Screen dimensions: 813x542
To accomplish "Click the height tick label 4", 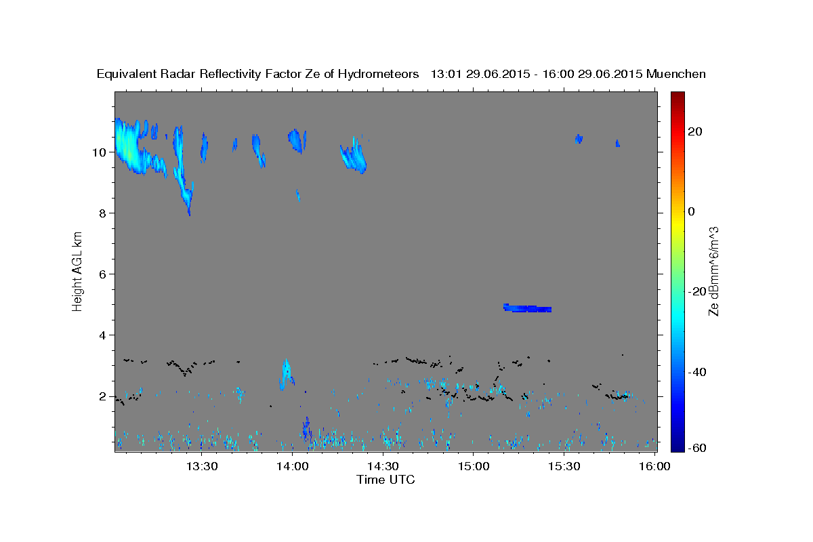I will [x=104, y=335].
